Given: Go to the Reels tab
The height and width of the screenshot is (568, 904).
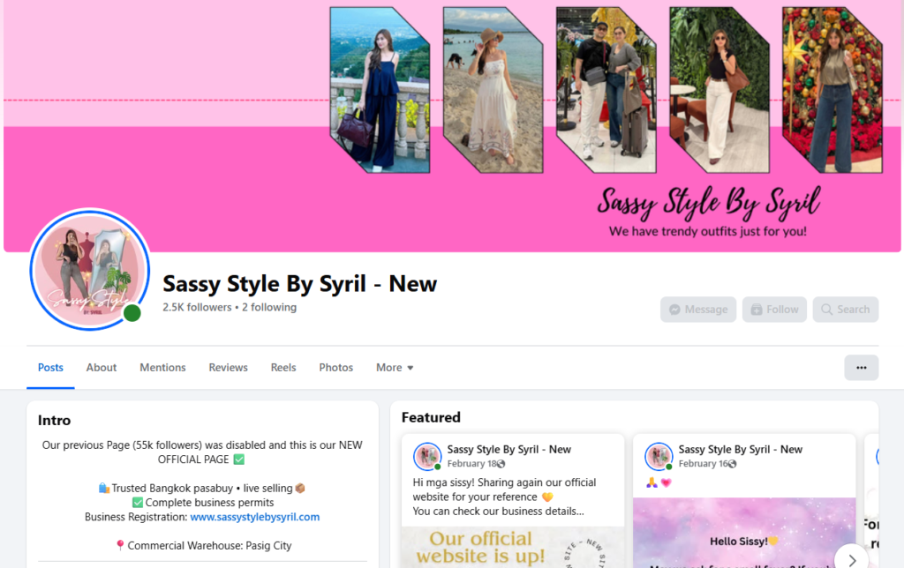Looking at the screenshot, I should tap(283, 368).
